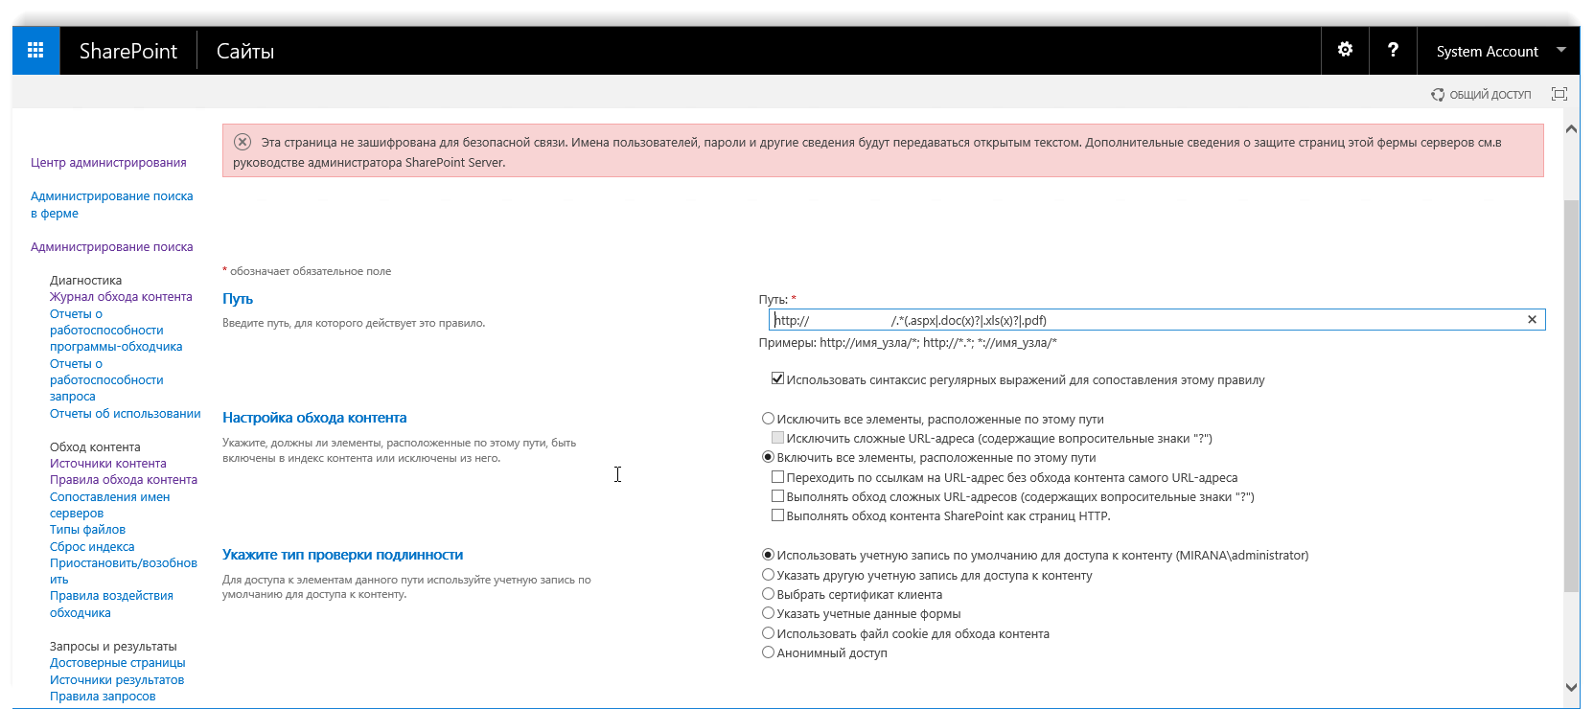Click in the Путь URL input field

pos(1150,320)
